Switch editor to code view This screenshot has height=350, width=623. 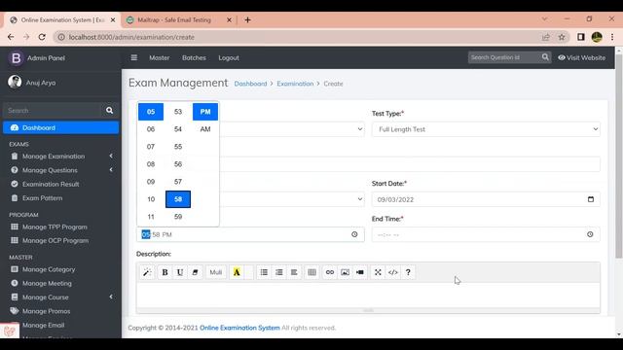[393, 272]
